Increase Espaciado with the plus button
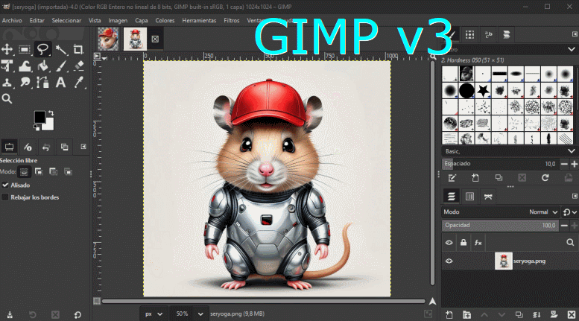 [x=575, y=164]
